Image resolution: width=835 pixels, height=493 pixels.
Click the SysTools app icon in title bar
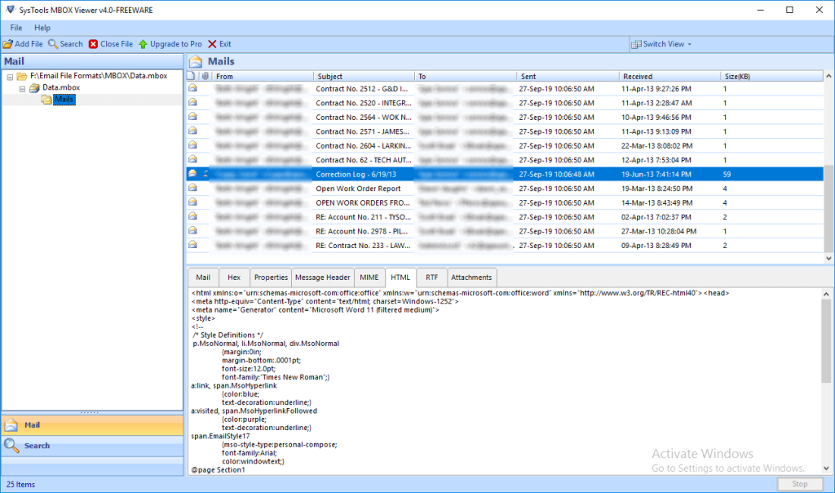tap(10, 10)
